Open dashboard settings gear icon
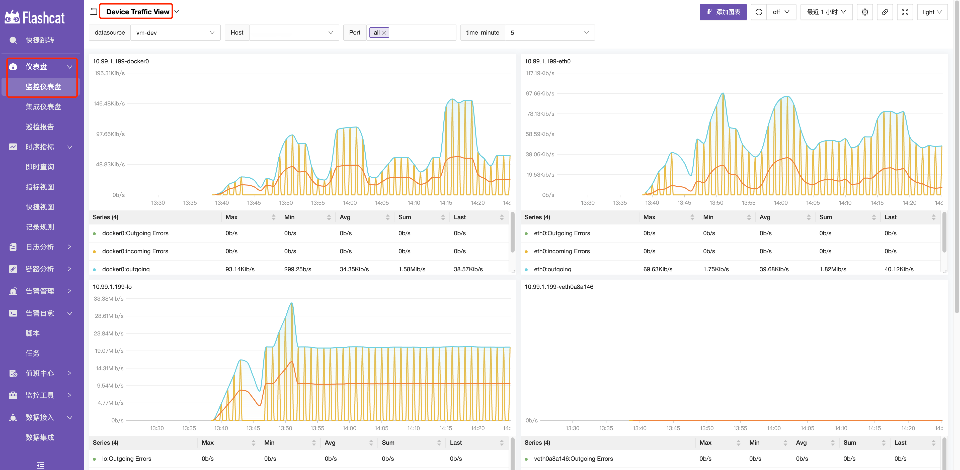The height and width of the screenshot is (470, 960). (x=865, y=12)
